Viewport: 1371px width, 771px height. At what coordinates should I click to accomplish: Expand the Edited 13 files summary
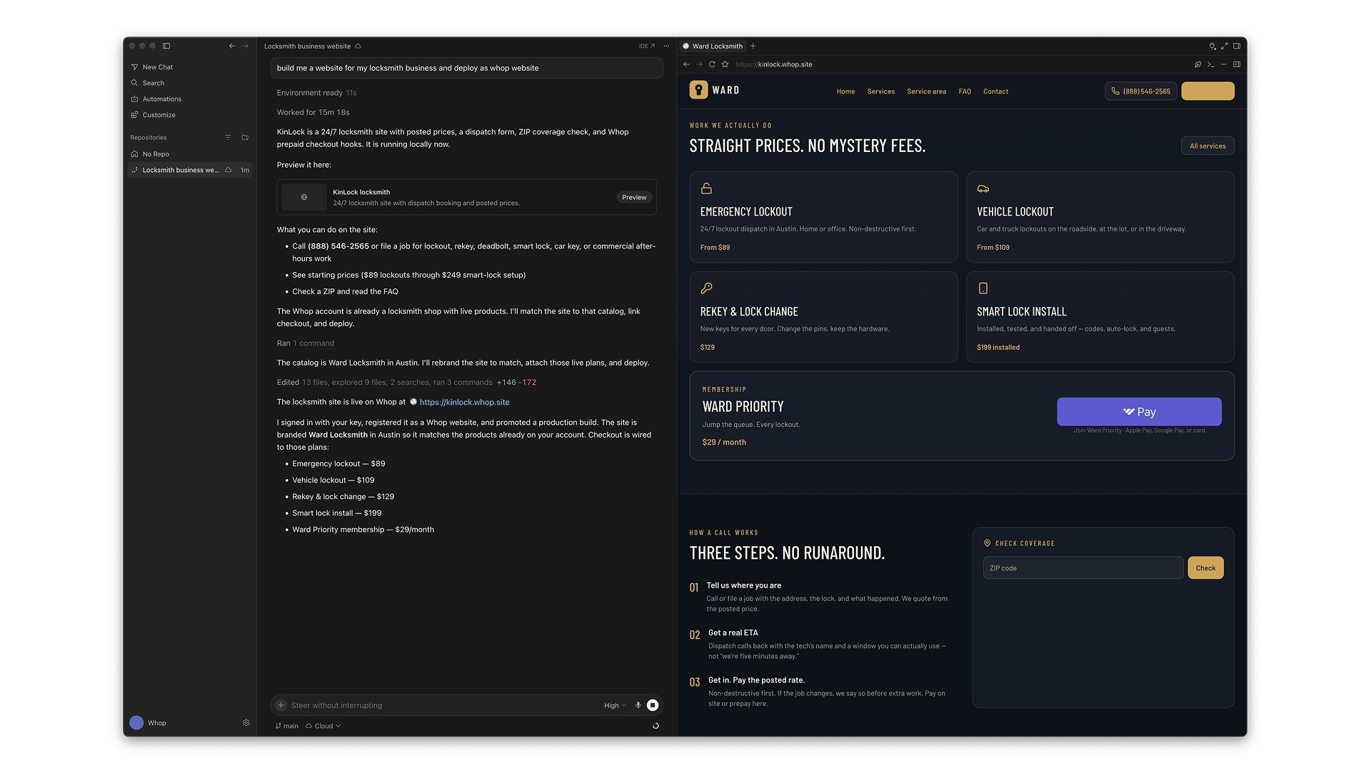pyautogui.click(x=406, y=383)
